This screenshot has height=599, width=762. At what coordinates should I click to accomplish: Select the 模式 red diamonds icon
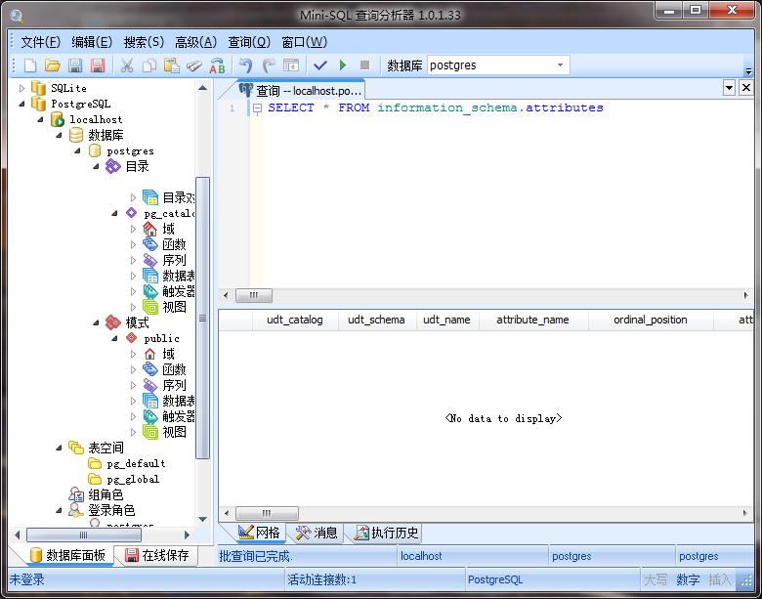click(113, 322)
